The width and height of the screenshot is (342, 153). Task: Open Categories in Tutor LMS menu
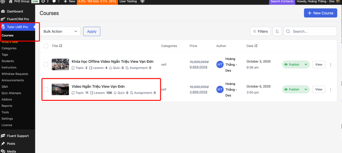tap(9, 48)
